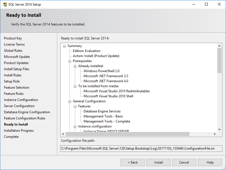Click the SQL Server Setup title bar icon
The height and width of the screenshot is (170, 226).
click(5, 4)
